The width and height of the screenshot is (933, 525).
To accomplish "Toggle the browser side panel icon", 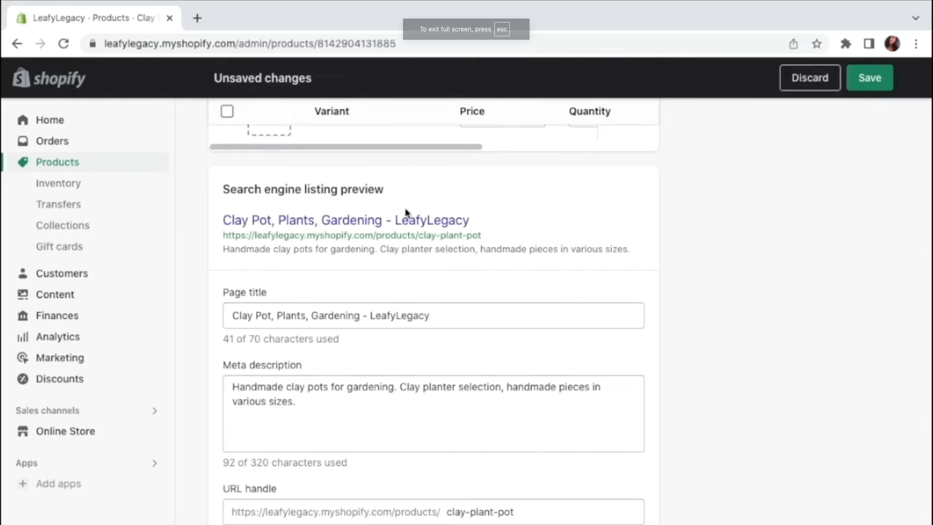I will [x=869, y=44].
